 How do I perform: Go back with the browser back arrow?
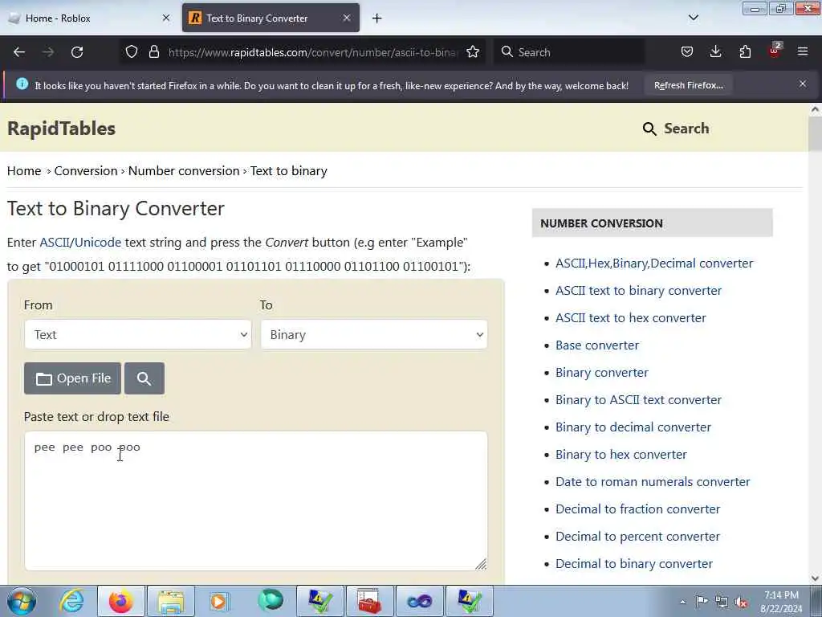point(19,52)
